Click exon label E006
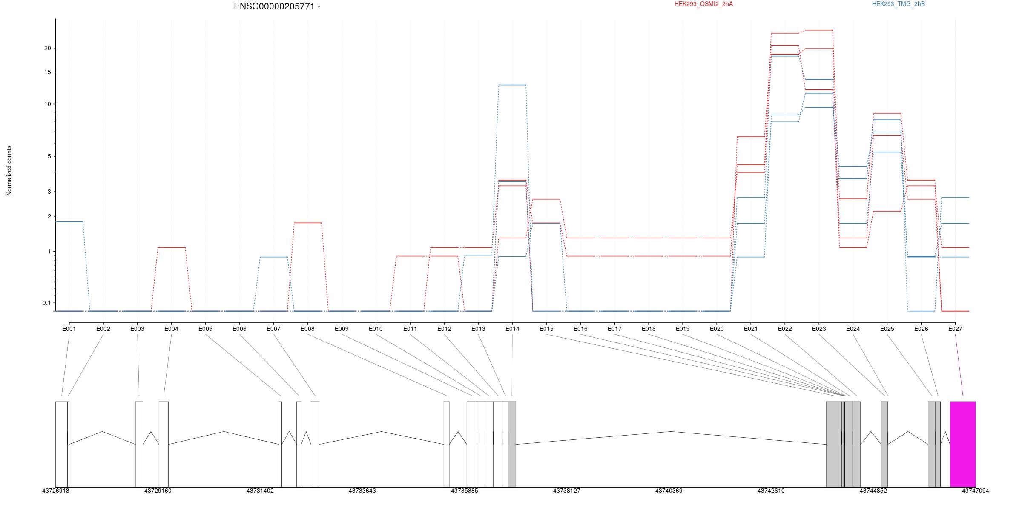The image size is (1022, 511). click(239, 329)
